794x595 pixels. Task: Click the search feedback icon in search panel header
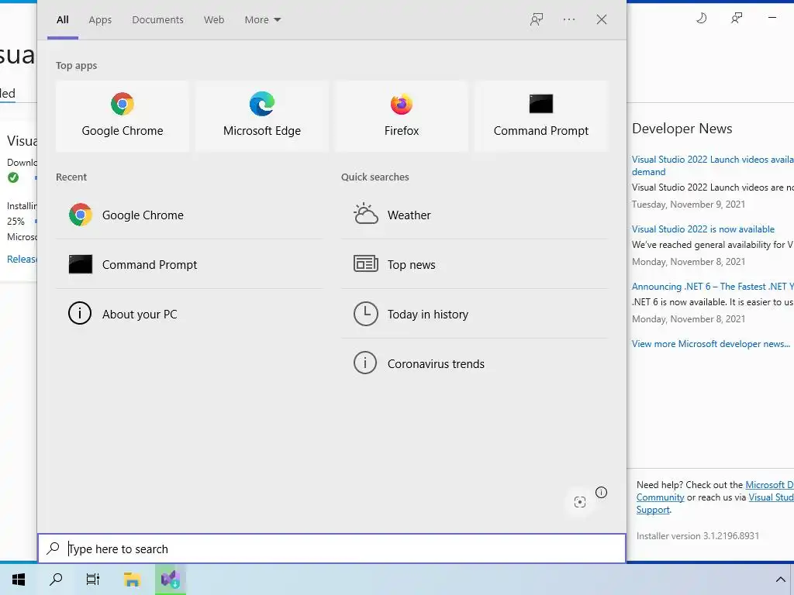[537, 19]
